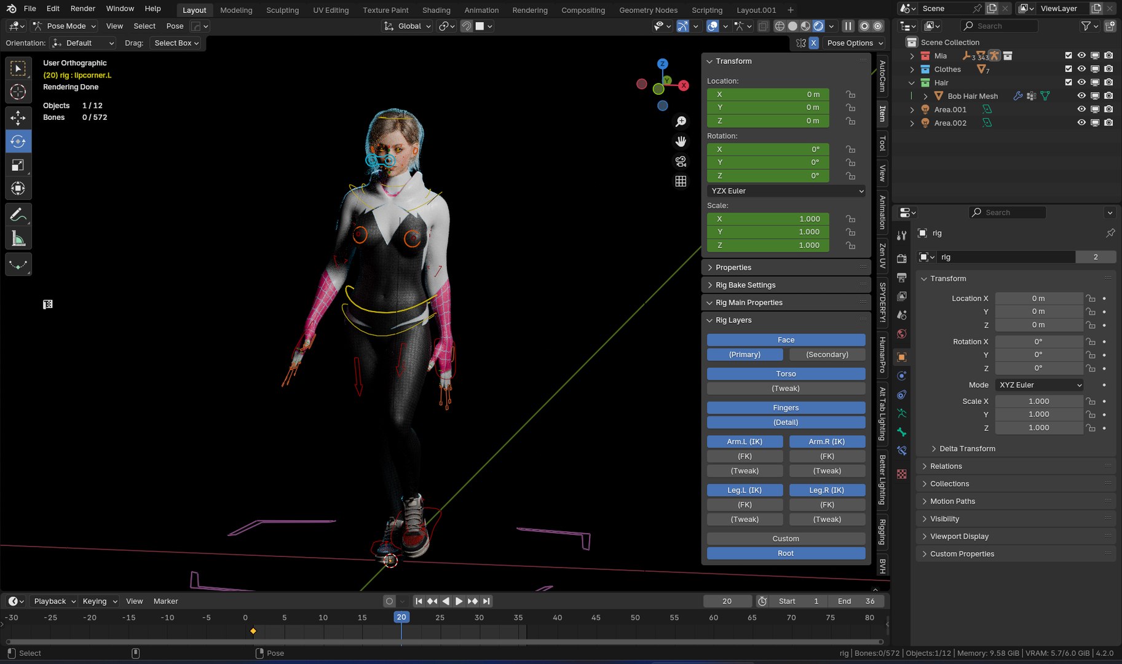Open XYZ Euler mode dropdown in properties
Viewport: 1122px width, 664px height.
click(1039, 385)
